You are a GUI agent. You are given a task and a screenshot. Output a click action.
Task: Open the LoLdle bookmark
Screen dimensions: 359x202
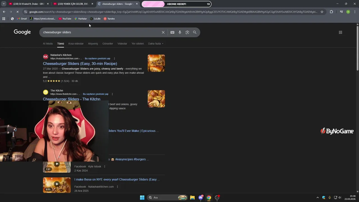95,19
